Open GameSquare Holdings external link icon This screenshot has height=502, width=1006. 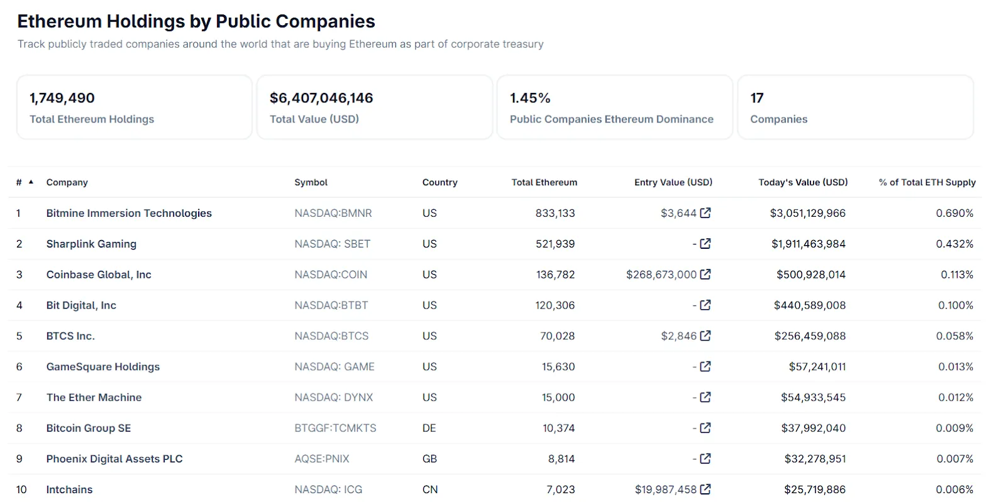(x=705, y=367)
